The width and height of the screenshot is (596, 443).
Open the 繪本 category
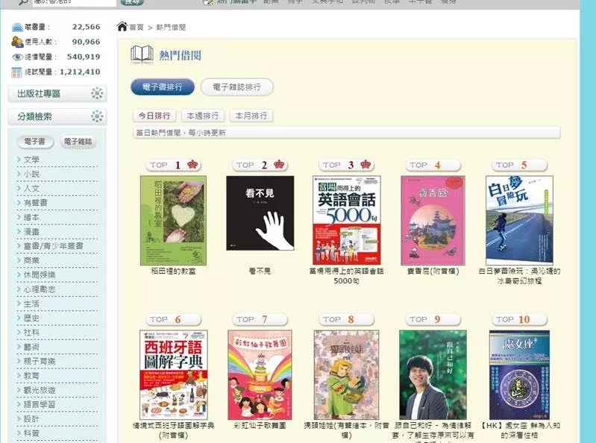pos(31,217)
